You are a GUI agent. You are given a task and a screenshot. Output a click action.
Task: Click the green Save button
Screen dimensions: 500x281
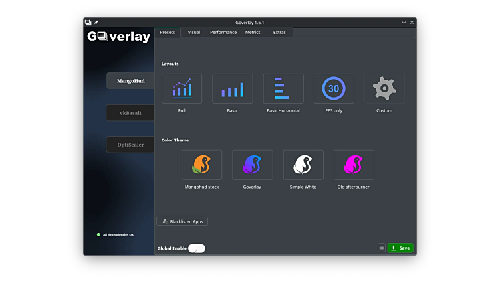click(400, 248)
